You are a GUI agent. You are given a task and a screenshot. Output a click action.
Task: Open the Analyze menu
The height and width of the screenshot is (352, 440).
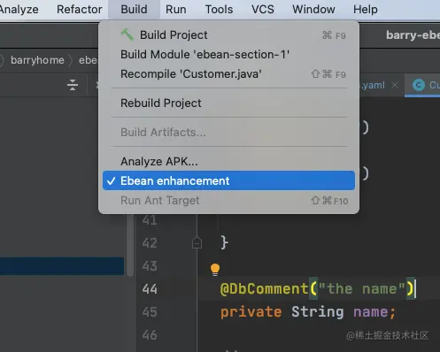point(19,10)
